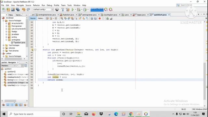
Task: Click the Uncomment icon in the editor toolbar
Action: 111,19
